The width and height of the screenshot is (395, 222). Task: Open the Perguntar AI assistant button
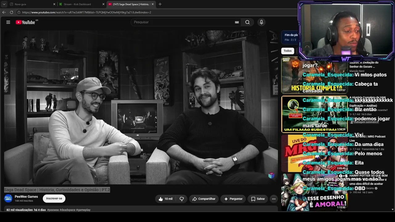tap(233, 199)
